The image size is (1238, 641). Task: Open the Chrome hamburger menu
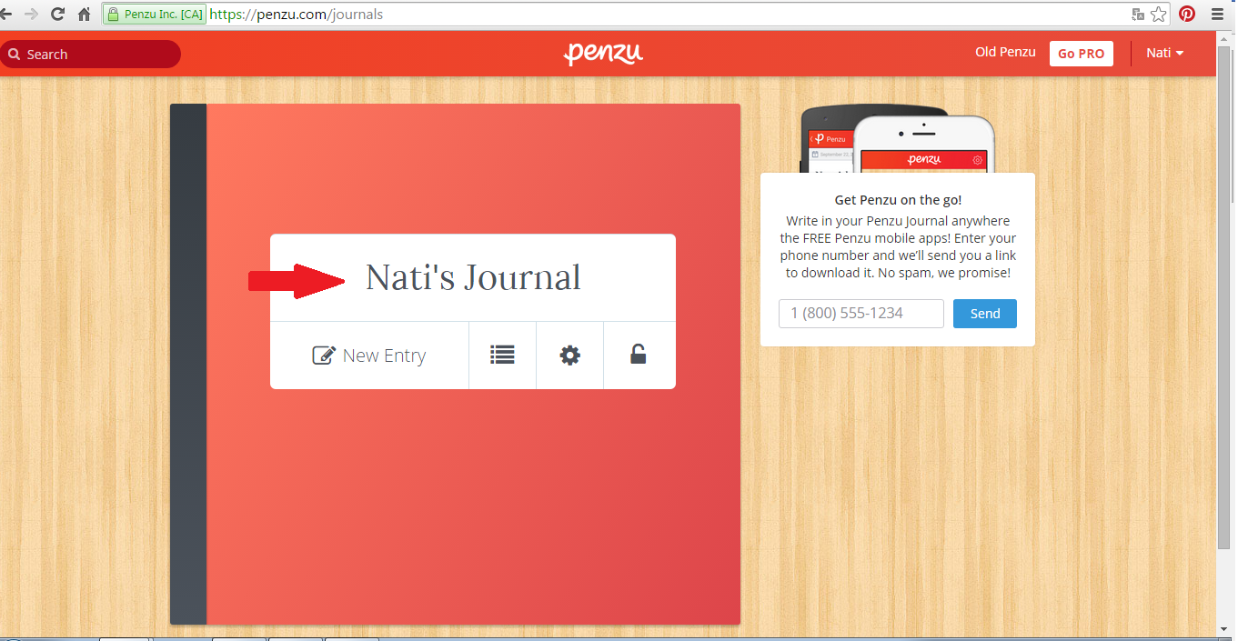point(1217,14)
